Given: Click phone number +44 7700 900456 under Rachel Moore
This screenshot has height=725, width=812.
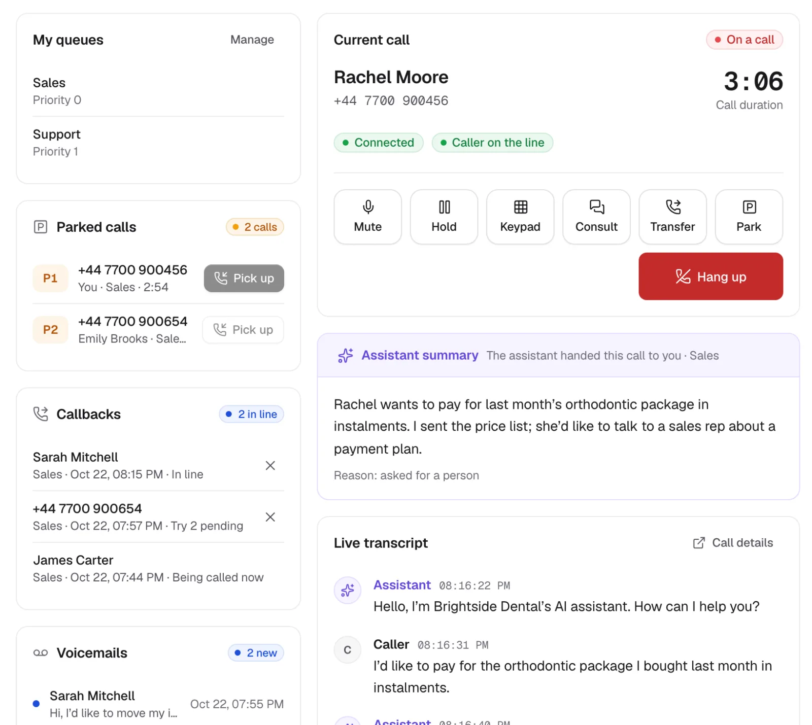Looking at the screenshot, I should click(x=391, y=100).
